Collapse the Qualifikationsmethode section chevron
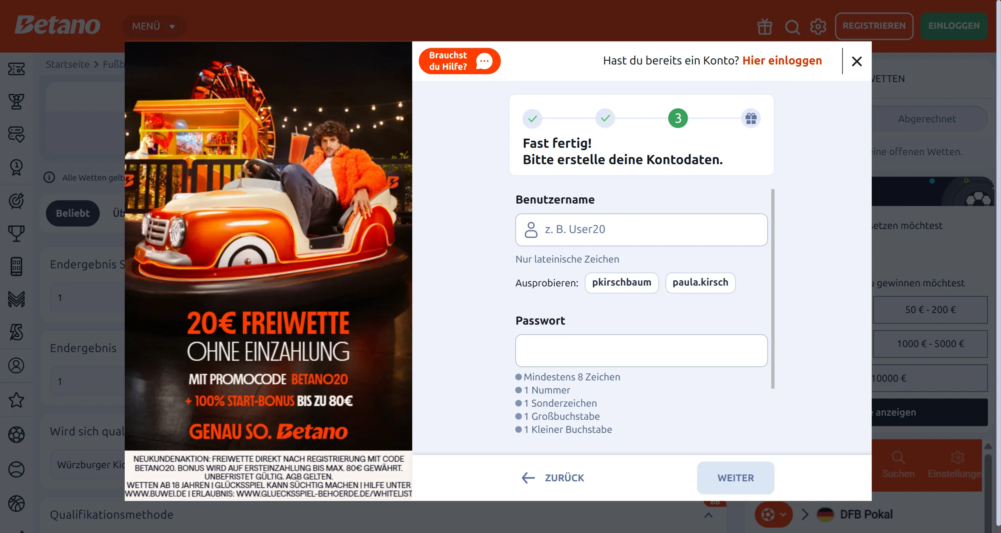The image size is (1001, 533). 708,515
